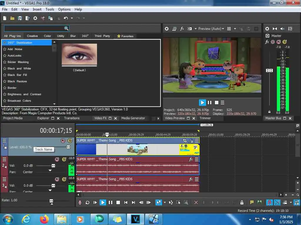
Task: Select Add Noise effect in list
Action: click(15, 49)
